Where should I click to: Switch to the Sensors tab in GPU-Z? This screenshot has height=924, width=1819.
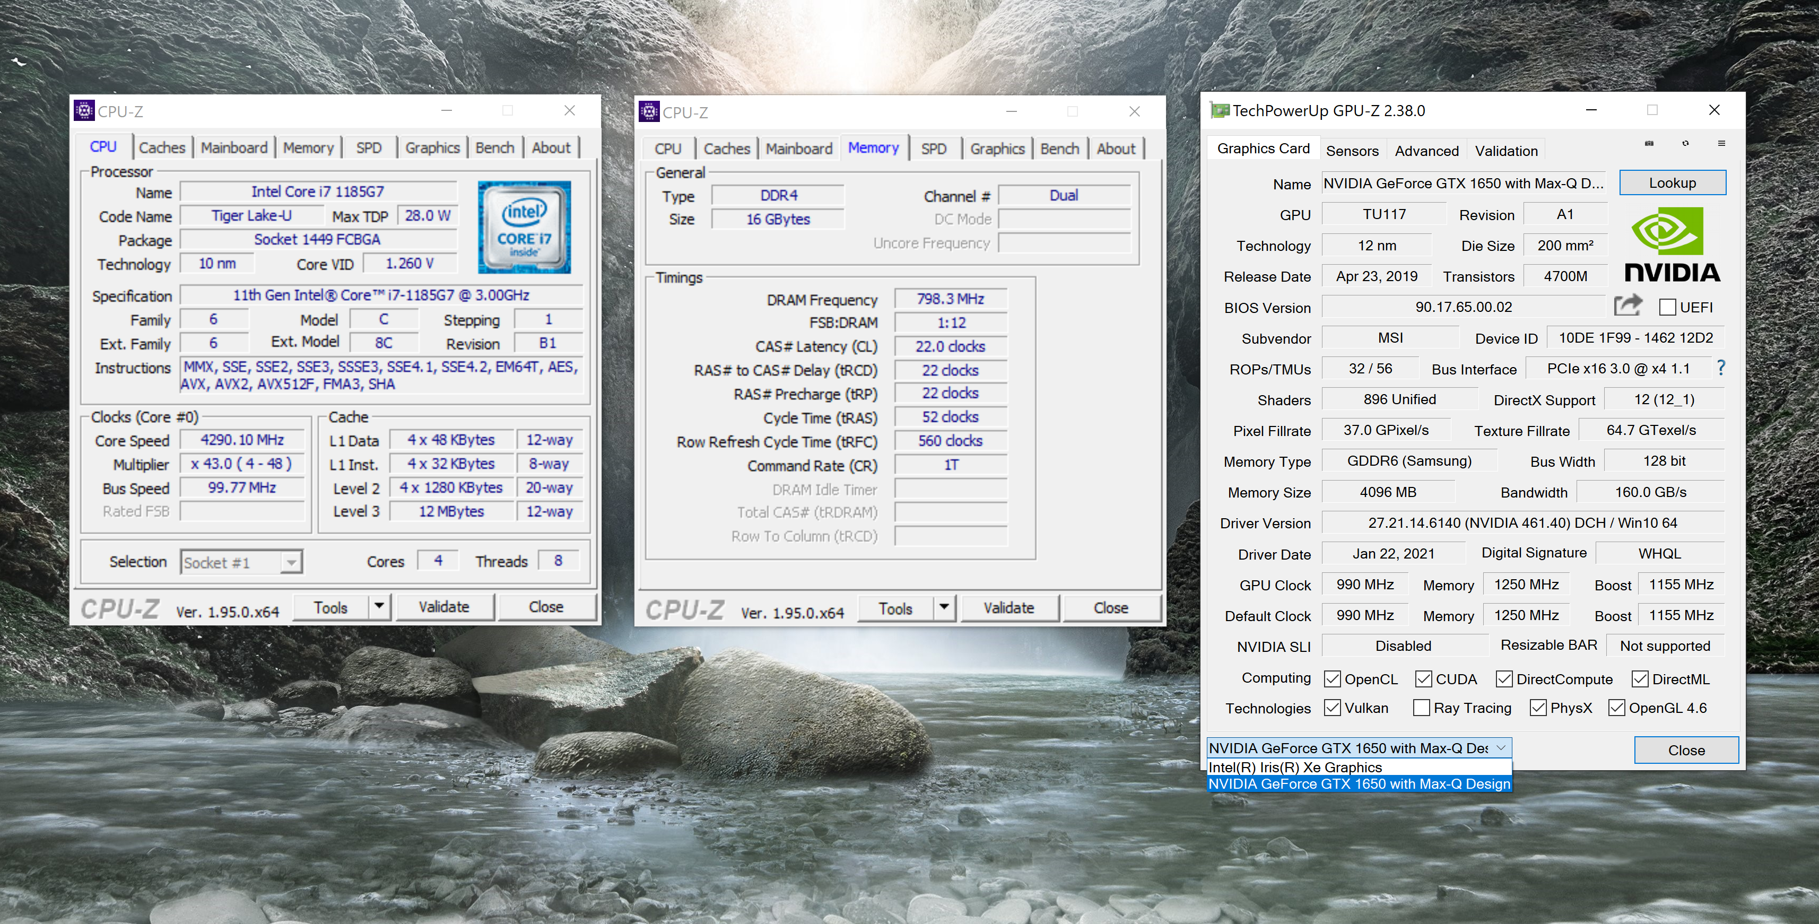point(1352,150)
